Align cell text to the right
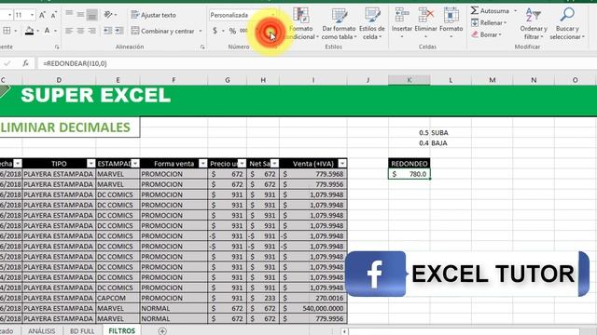Viewport: 597px width, 335px height. click(91, 31)
